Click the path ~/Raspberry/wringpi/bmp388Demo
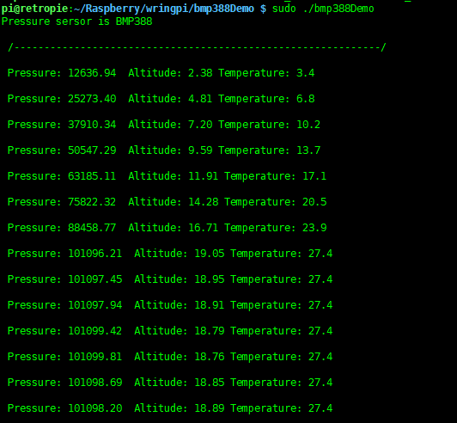The width and height of the screenshot is (457, 423). [x=163, y=9]
